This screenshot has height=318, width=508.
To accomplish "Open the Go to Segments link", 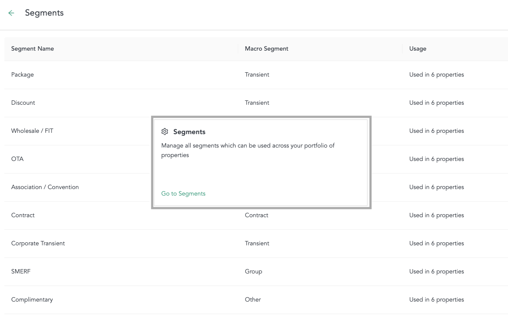I will click(183, 193).
